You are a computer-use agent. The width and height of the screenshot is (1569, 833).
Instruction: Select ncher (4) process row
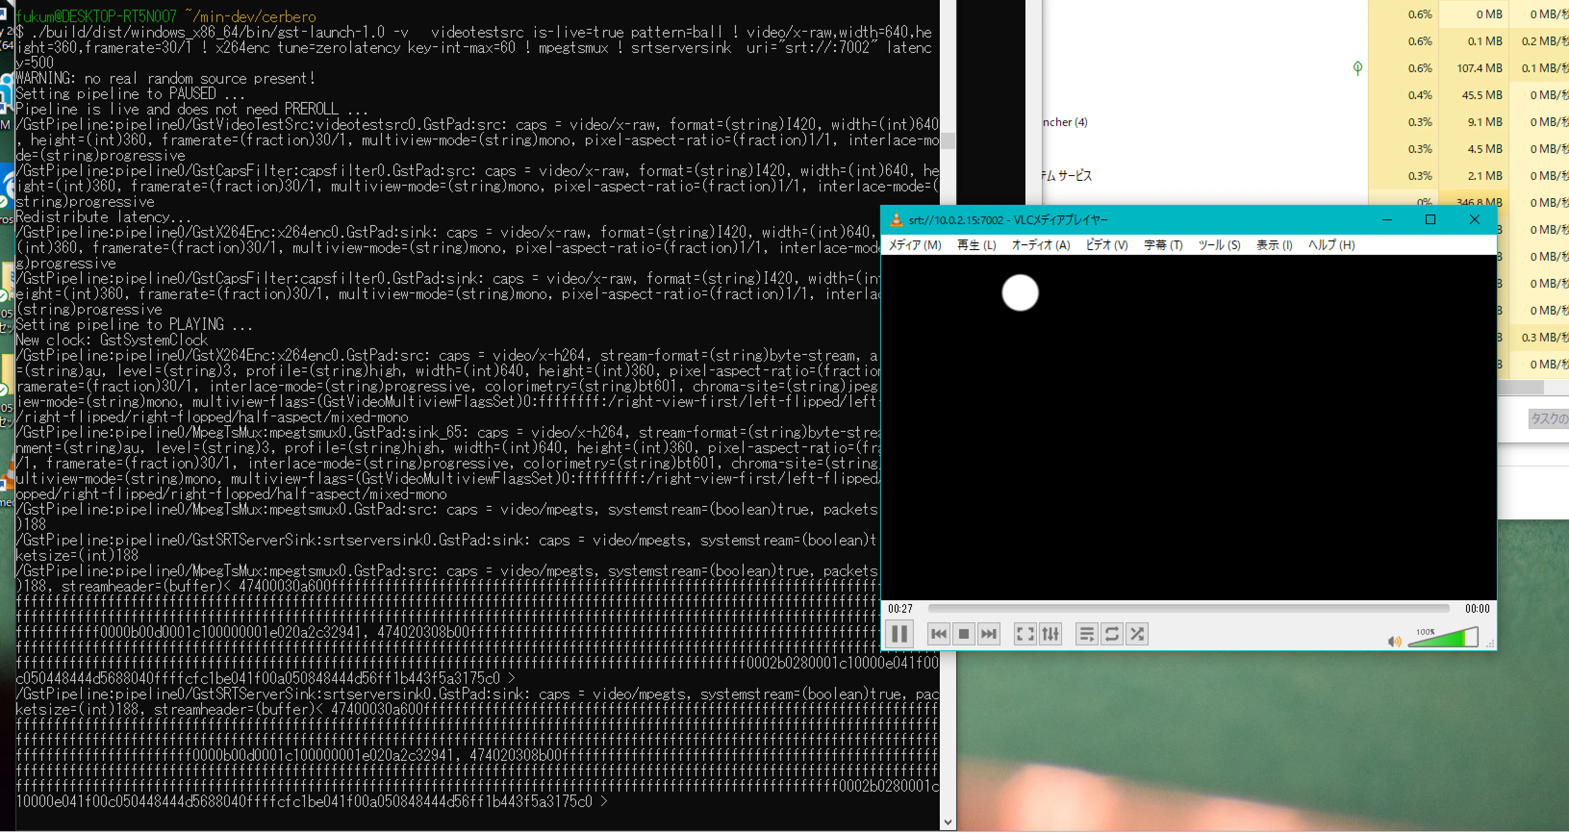coord(1205,122)
